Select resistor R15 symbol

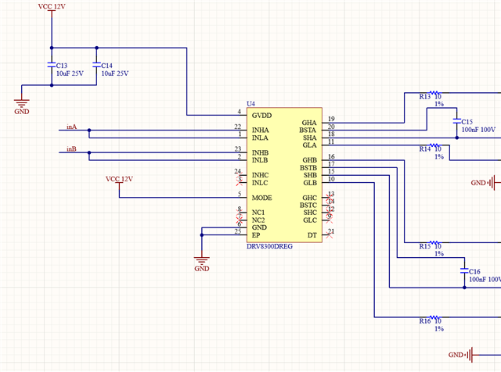(x=434, y=242)
